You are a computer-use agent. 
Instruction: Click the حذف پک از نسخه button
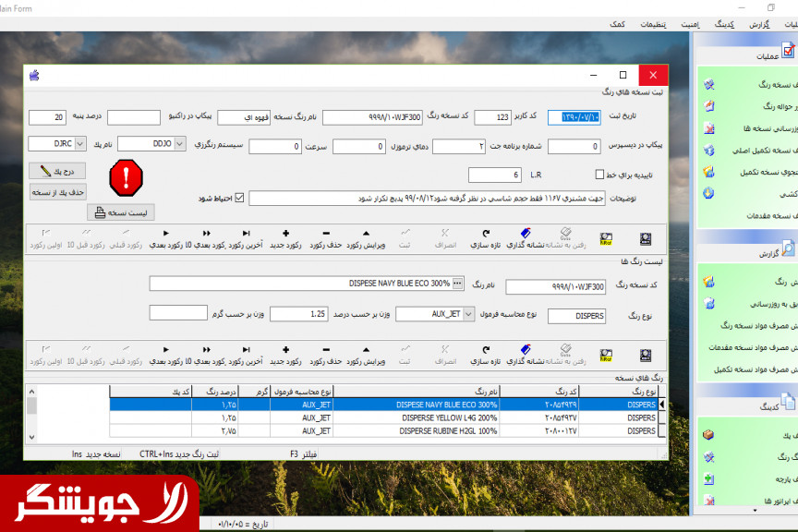pos(58,192)
